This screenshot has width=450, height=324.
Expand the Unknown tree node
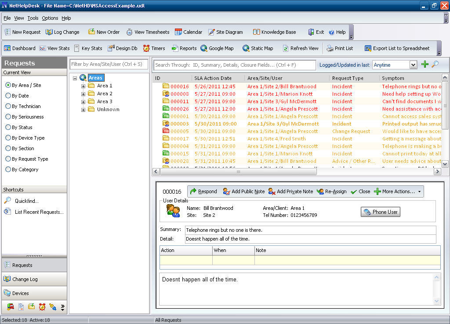(83, 110)
